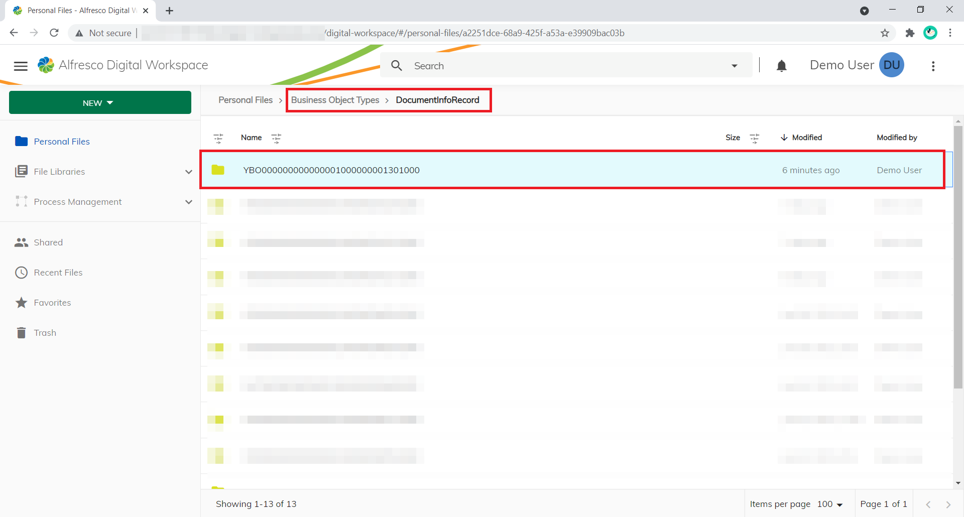Expand the Process Management section

[188, 202]
